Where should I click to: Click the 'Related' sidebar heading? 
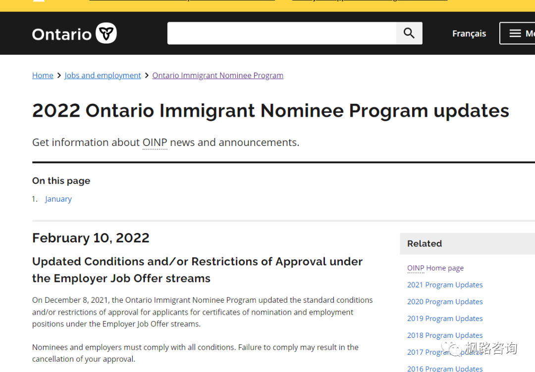425,243
